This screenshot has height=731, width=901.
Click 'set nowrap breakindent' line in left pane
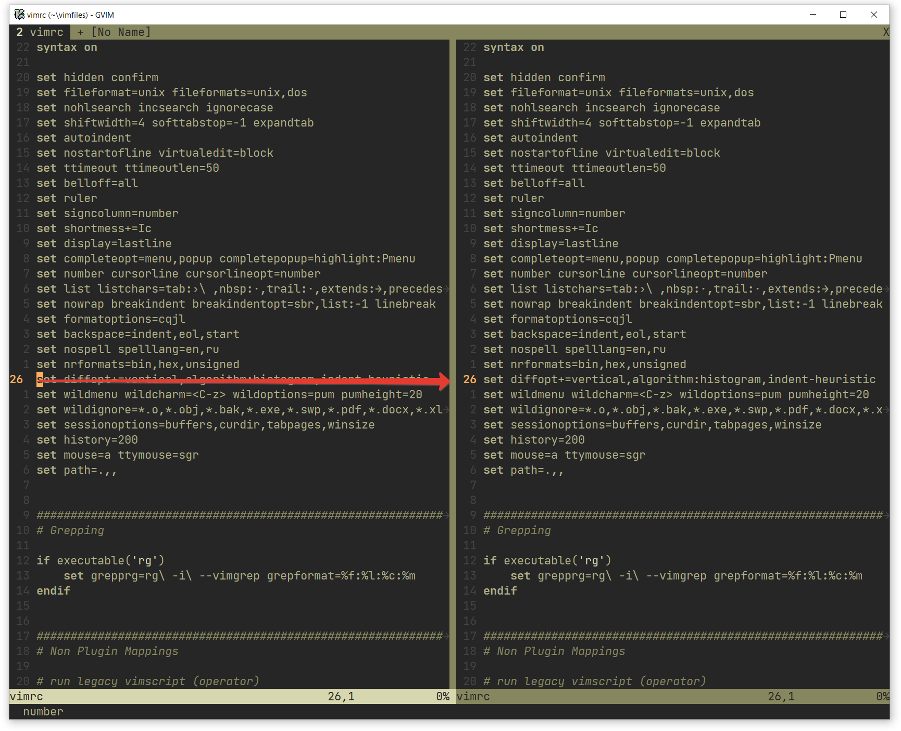tap(236, 304)
